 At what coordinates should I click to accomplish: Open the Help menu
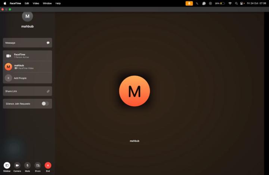click(x=58, y=3)
